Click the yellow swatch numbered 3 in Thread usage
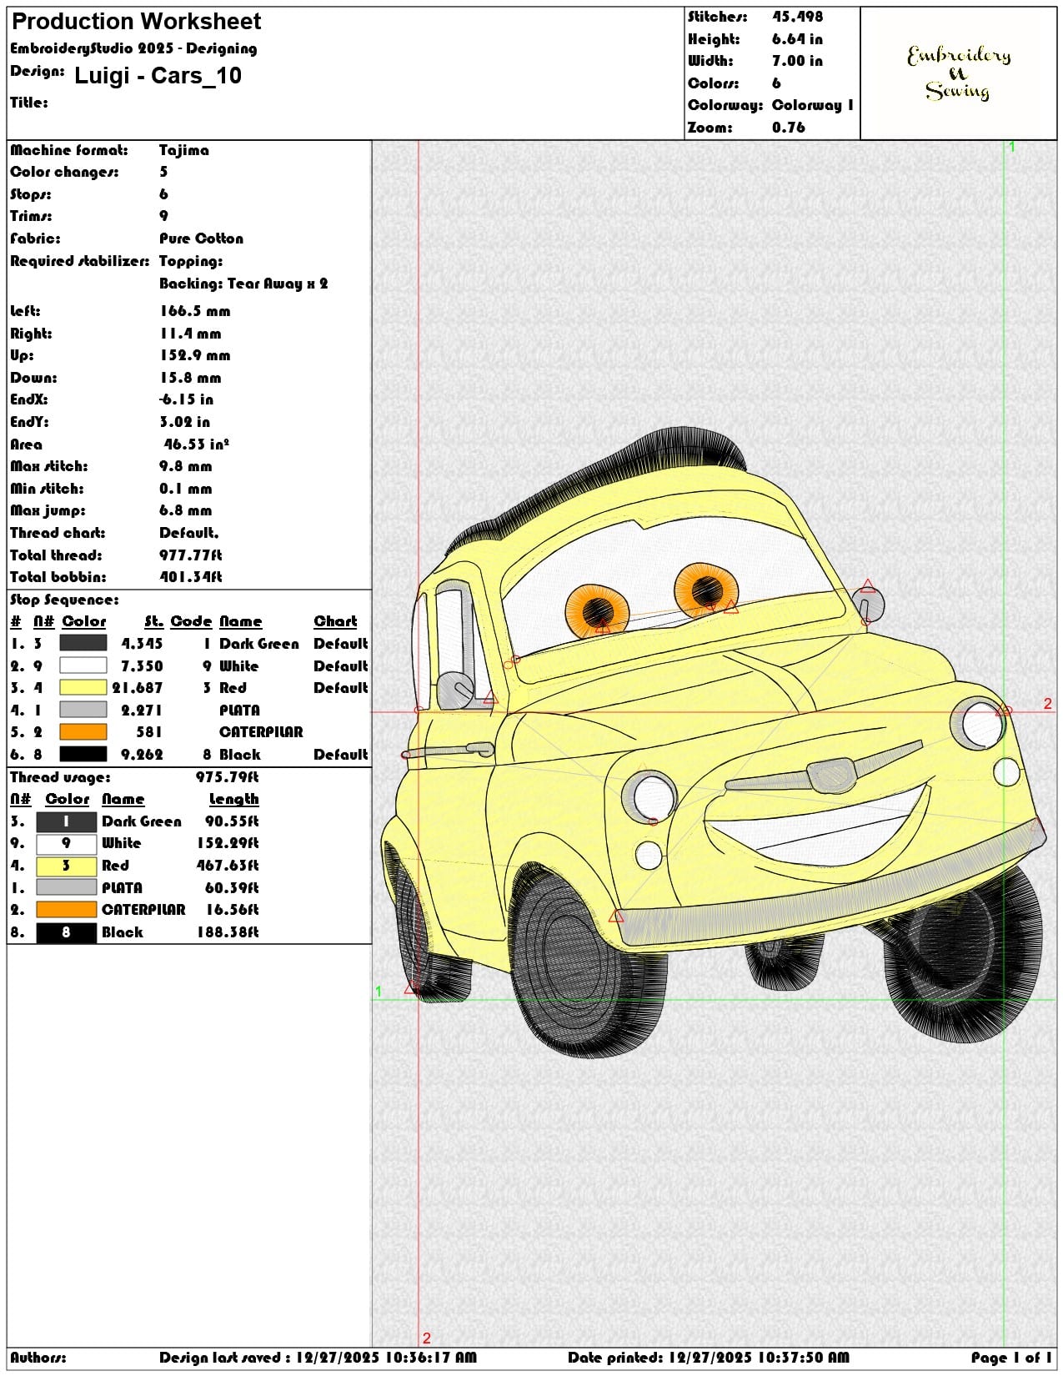This screenshot has height=1376, width=1063. (x=67, y=866)
